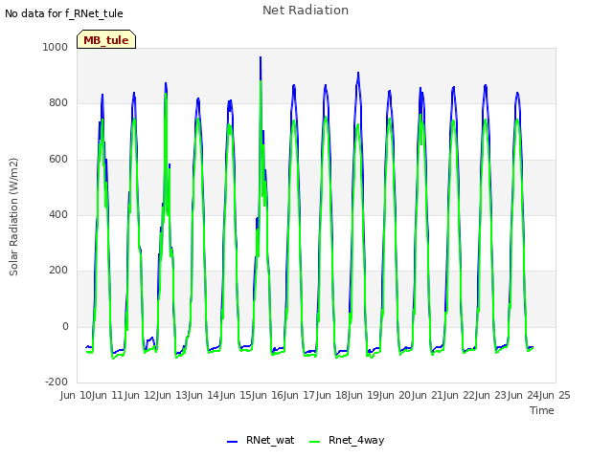Click the highest RNet_wat peak near Jun 15
The height and width of the screenshot is (459, 613).
[x=261, y=57]
